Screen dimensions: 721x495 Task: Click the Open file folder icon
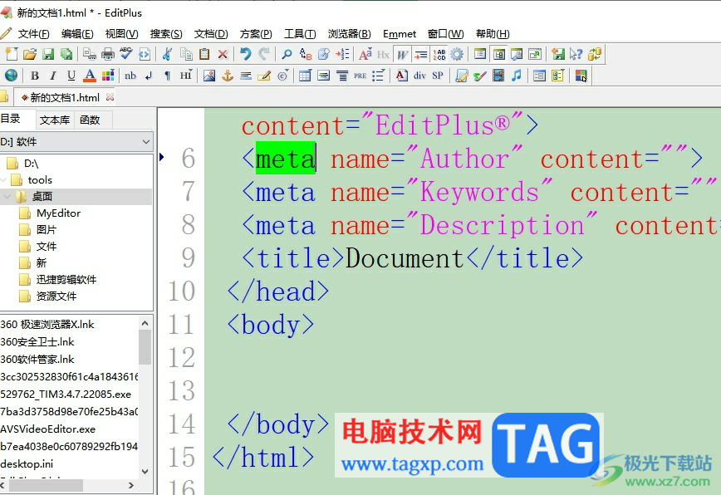pyautogui.click(x=30, y=54)
